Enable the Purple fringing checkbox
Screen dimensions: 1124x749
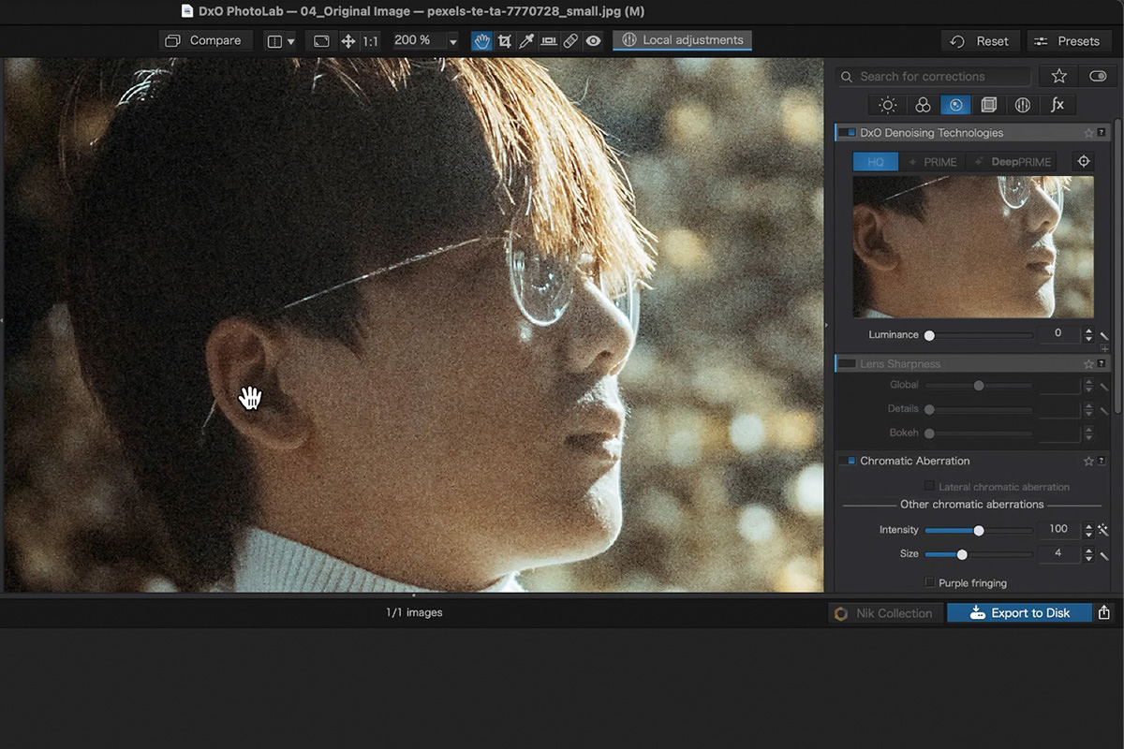click(x=928, y=582)
